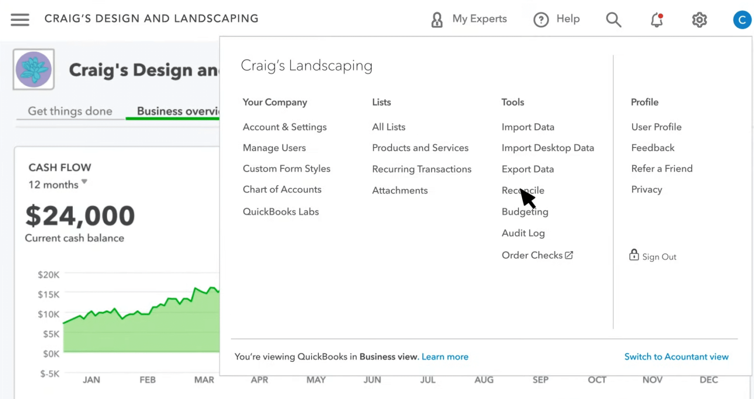This screenshot has height=399, width=754.
Task: Select Manage Users
Action: 274,148
